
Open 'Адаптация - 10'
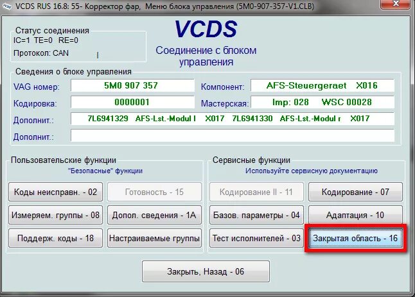point(355,215)
